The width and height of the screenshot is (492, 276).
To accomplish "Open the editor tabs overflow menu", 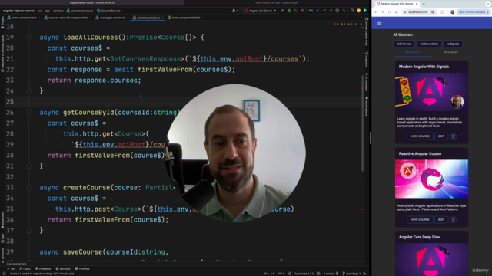I will pos(361,18).
